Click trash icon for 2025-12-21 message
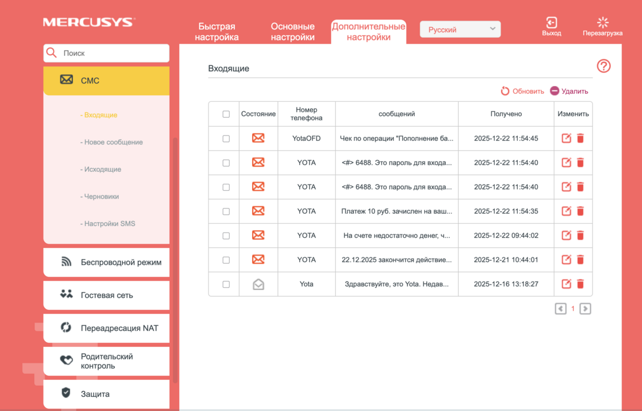This screenshot has height=411, width=642. 580,260
